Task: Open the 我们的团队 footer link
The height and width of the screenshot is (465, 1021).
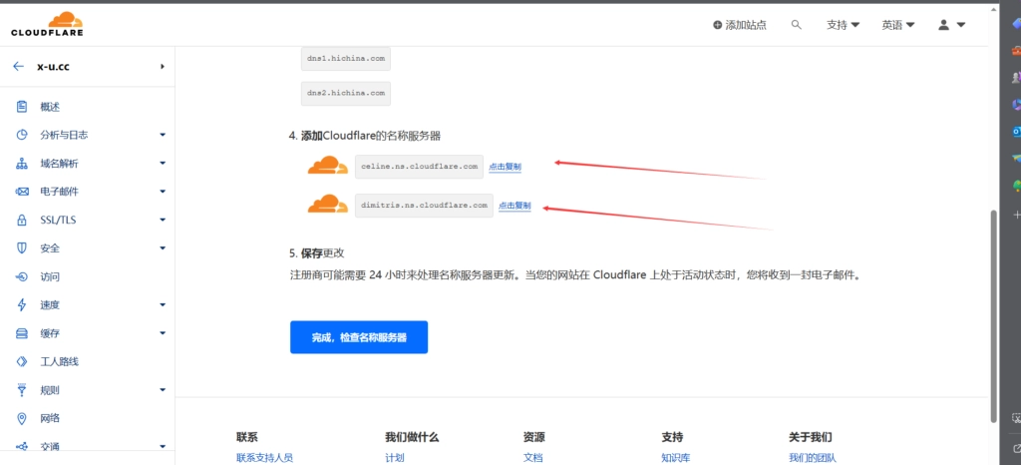Action: point(812,458)
